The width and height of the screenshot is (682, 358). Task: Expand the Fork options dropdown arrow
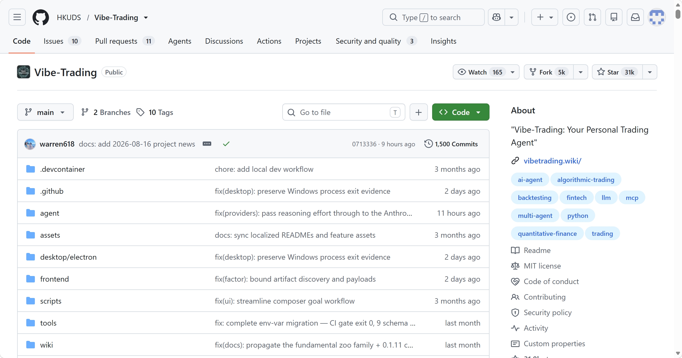coord(581,72)
